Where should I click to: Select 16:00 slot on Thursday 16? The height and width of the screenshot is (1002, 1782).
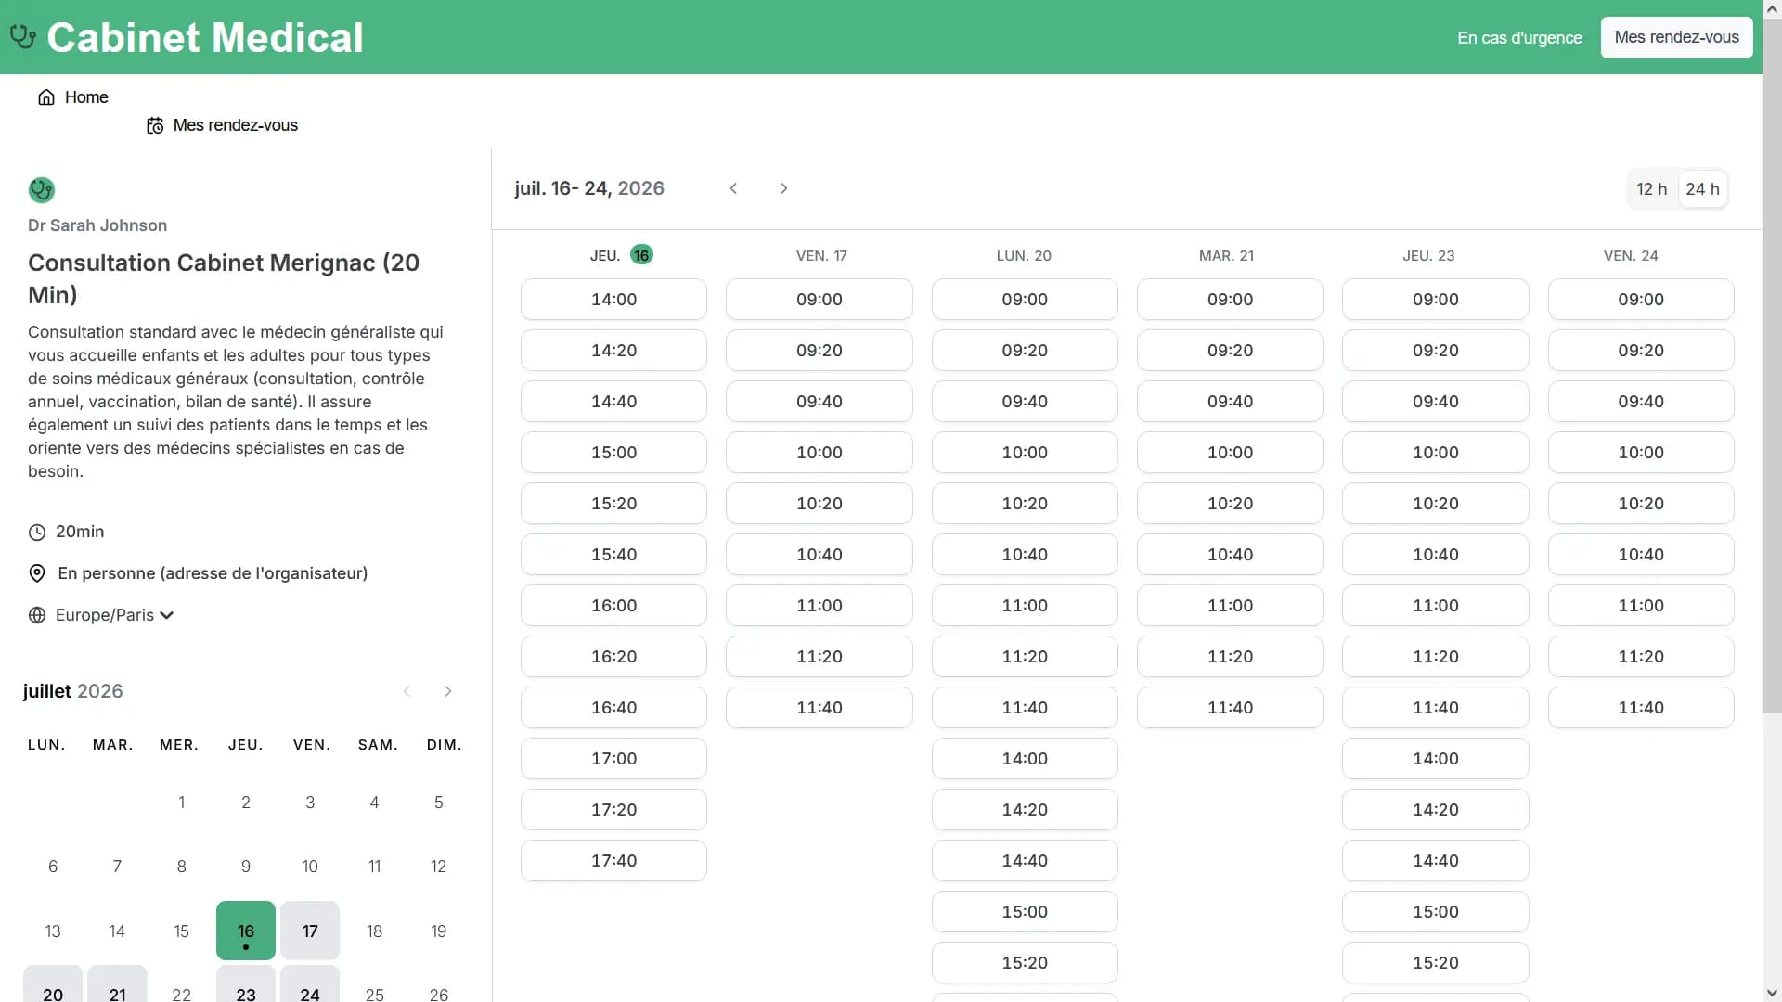613,606
